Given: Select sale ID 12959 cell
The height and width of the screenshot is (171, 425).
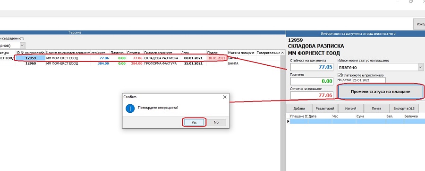Looking at the screenshot, I should (x=31, y=58).
